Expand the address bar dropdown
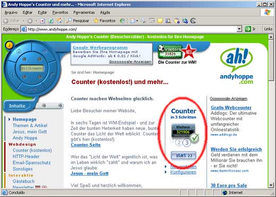The width and height of the screenshot is (276, 197). tap(239, 29)
